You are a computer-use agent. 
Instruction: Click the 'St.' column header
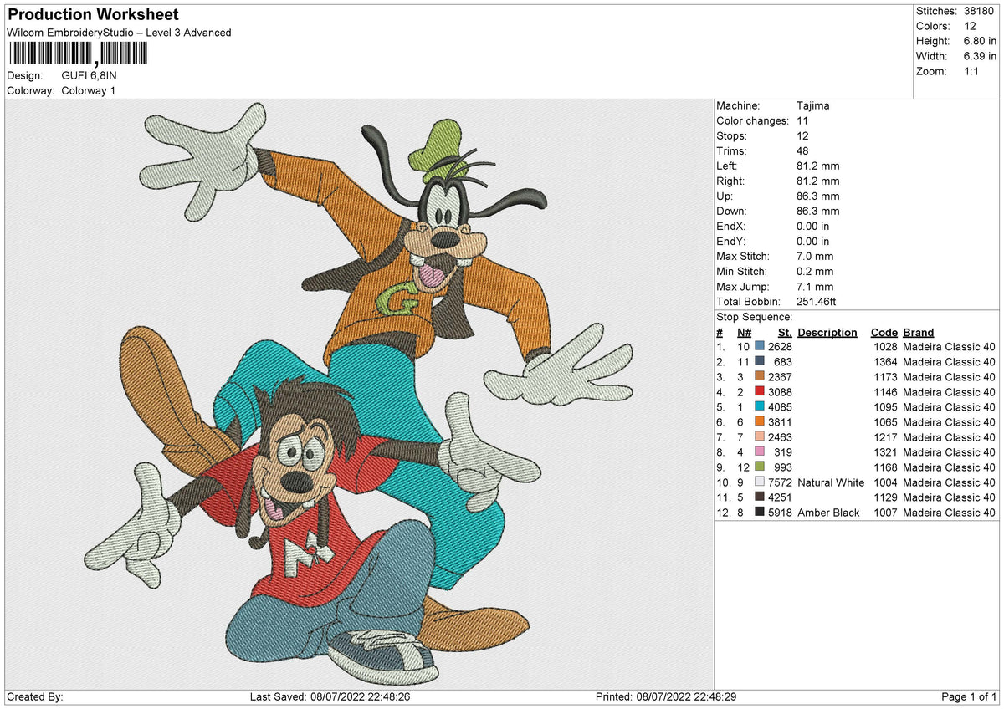[x=786, y=332]
